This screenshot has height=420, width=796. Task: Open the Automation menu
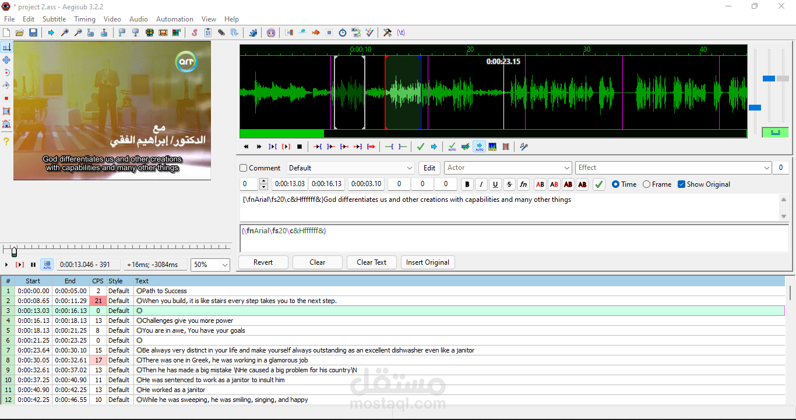(175, 19)
